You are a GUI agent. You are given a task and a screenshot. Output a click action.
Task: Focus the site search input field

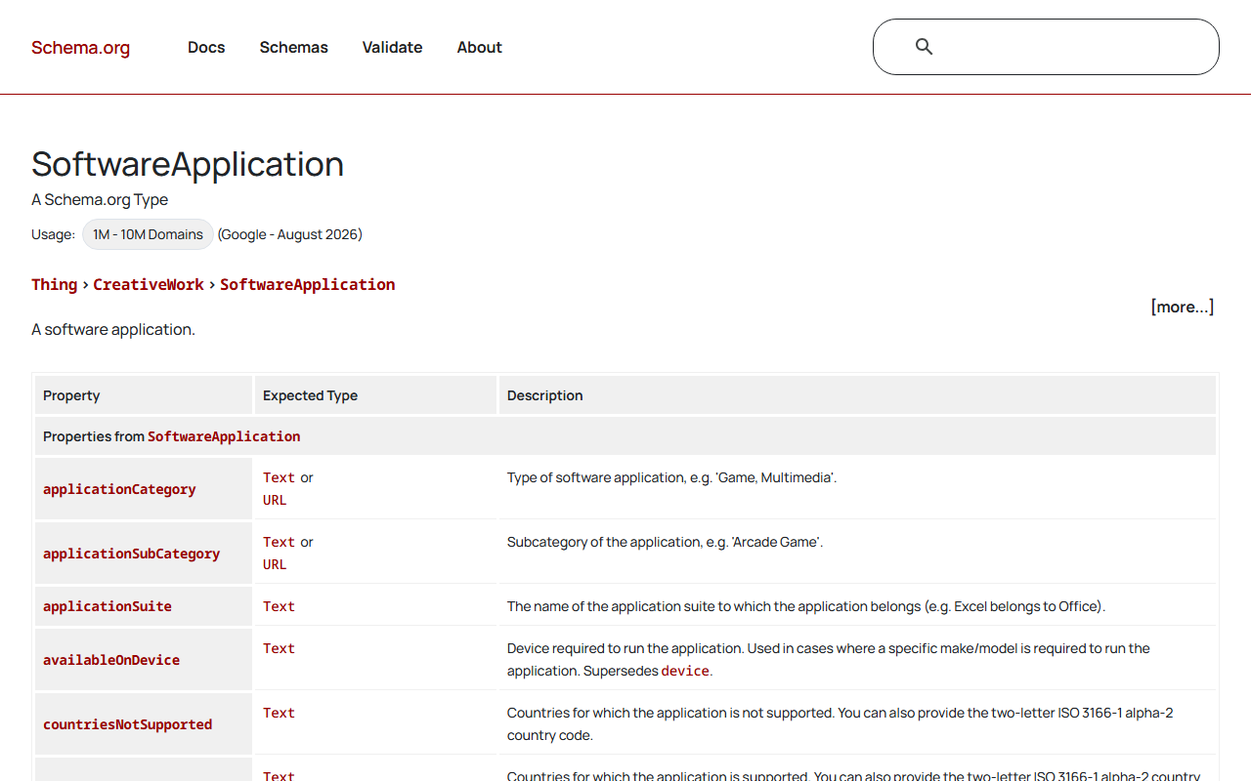pos(1046,47)
